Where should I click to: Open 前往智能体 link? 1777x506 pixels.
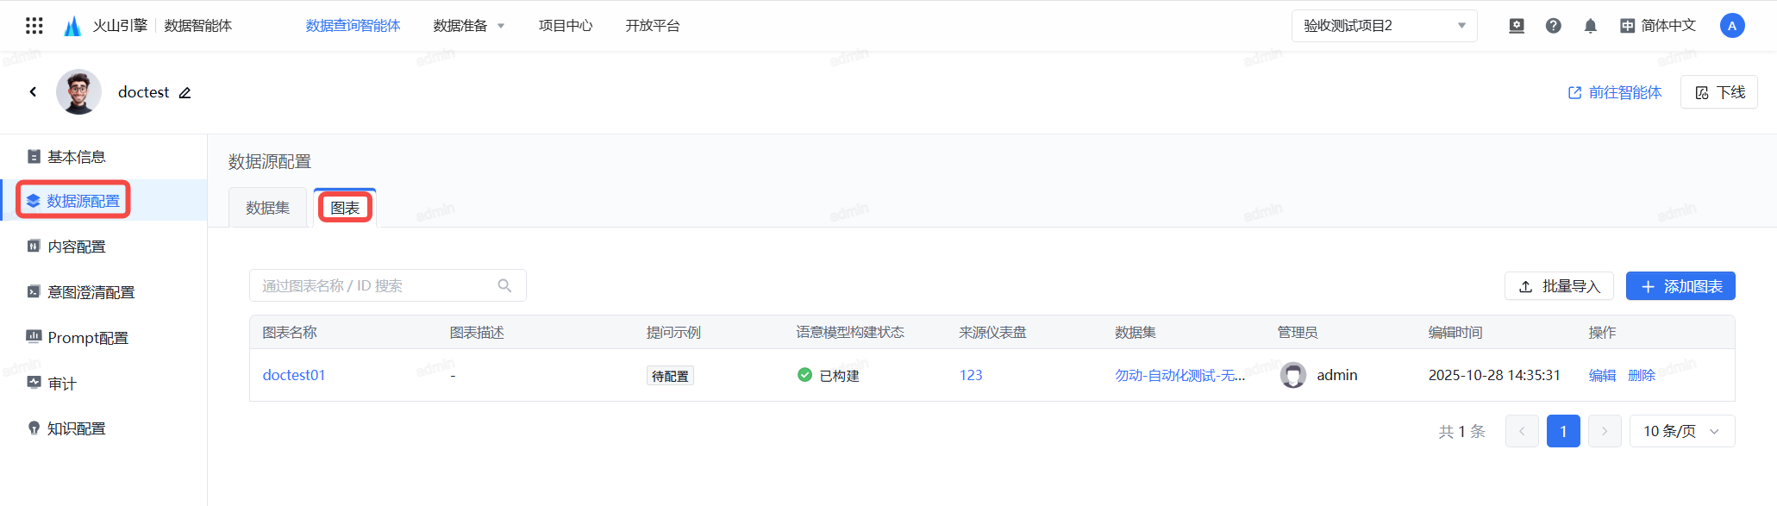click(x=1615, y=92)
